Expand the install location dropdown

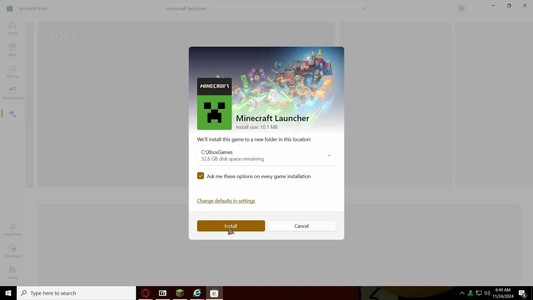coord(329,156)
